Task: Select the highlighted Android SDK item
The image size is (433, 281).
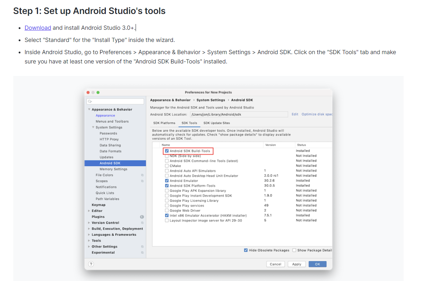Action: [x=115, y=163]
